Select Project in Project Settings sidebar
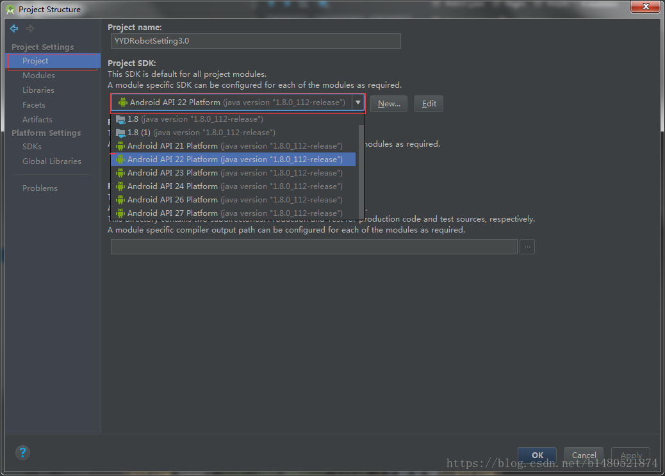665x476 pixels. 53,61
